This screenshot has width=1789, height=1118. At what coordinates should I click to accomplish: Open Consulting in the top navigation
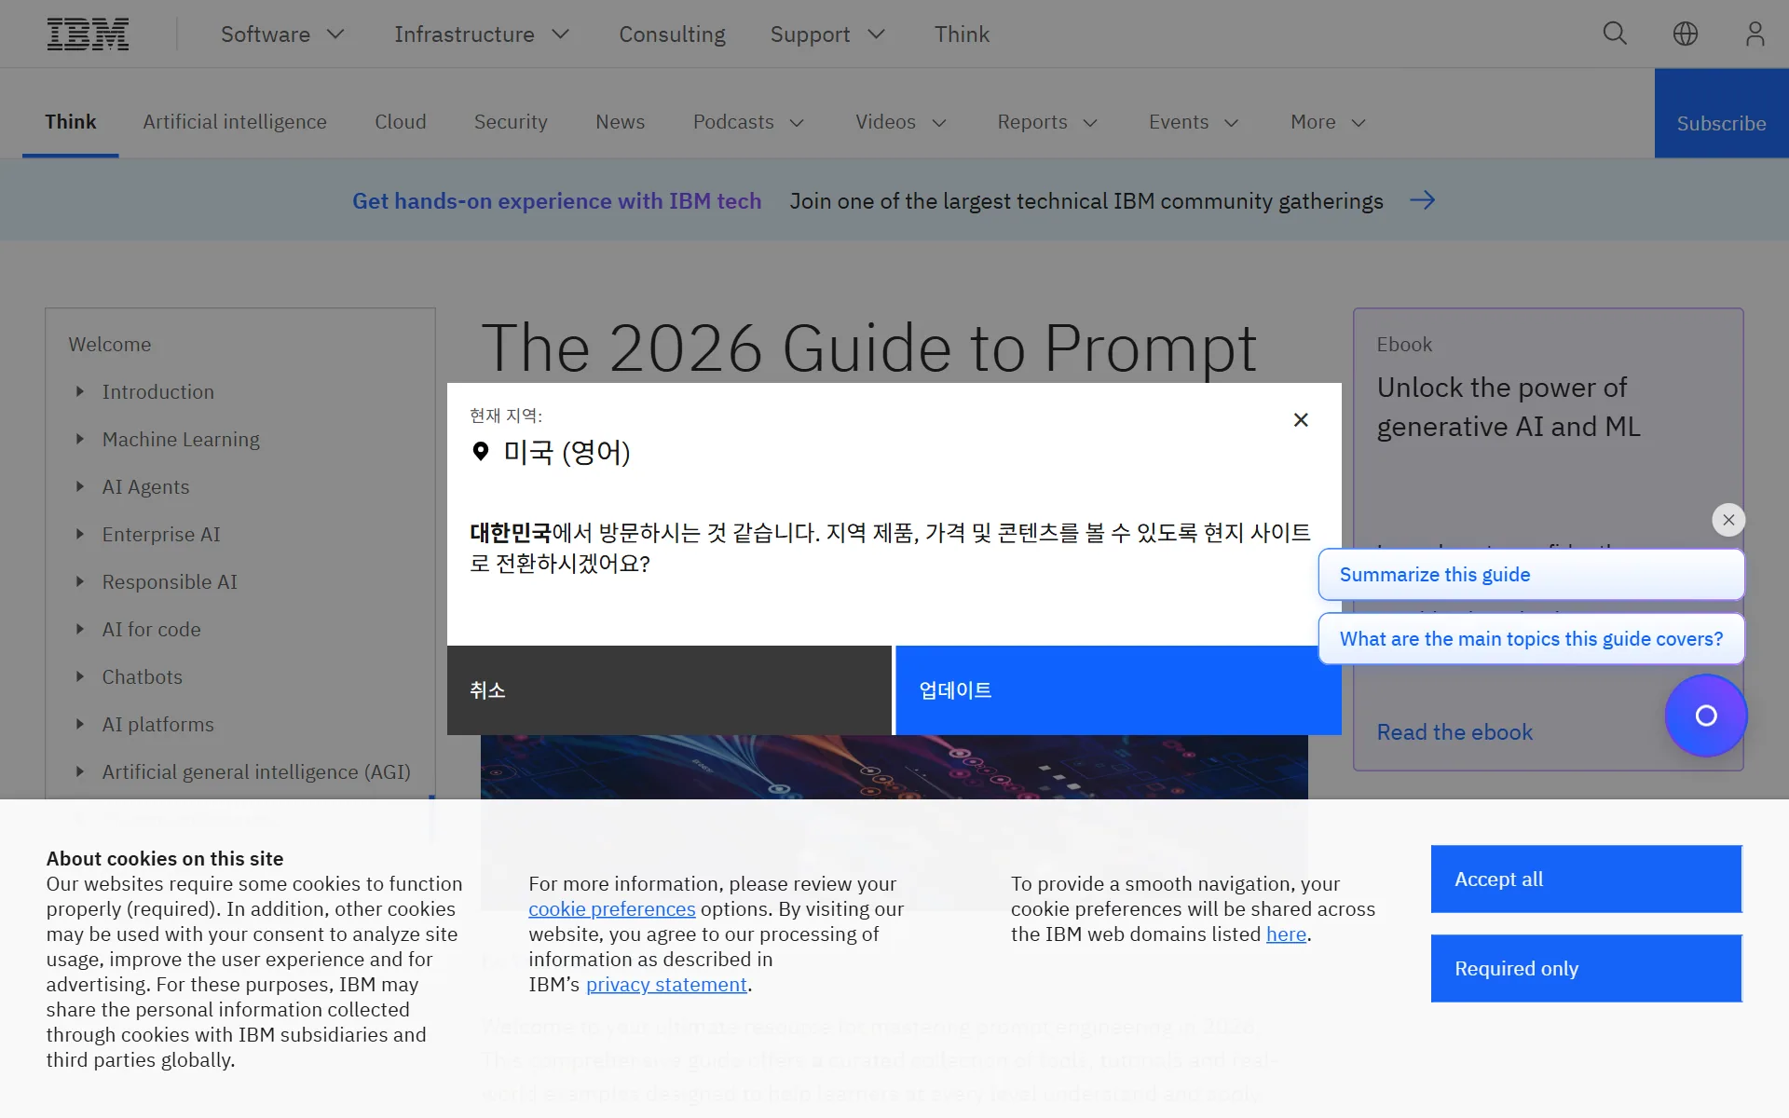tap(672, 34)
